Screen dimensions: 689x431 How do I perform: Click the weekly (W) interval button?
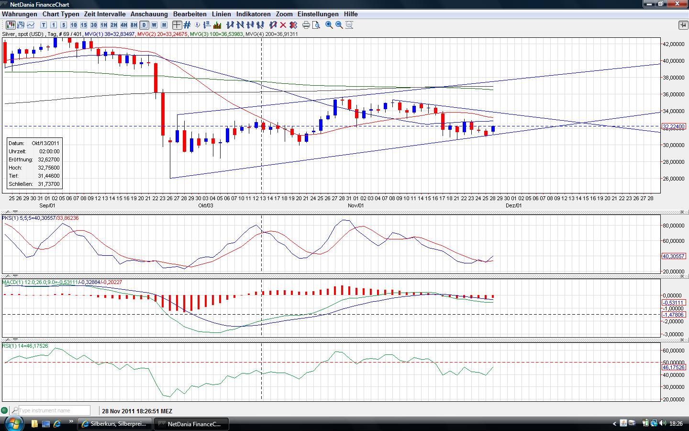[154, 25]
